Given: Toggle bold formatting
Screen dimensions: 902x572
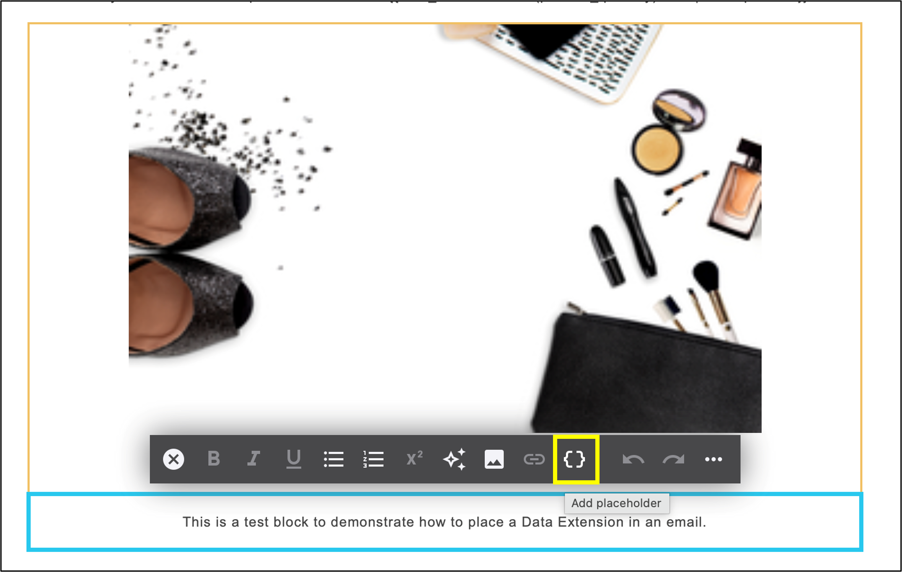Looking at the screenshot, I should point(214,459).
